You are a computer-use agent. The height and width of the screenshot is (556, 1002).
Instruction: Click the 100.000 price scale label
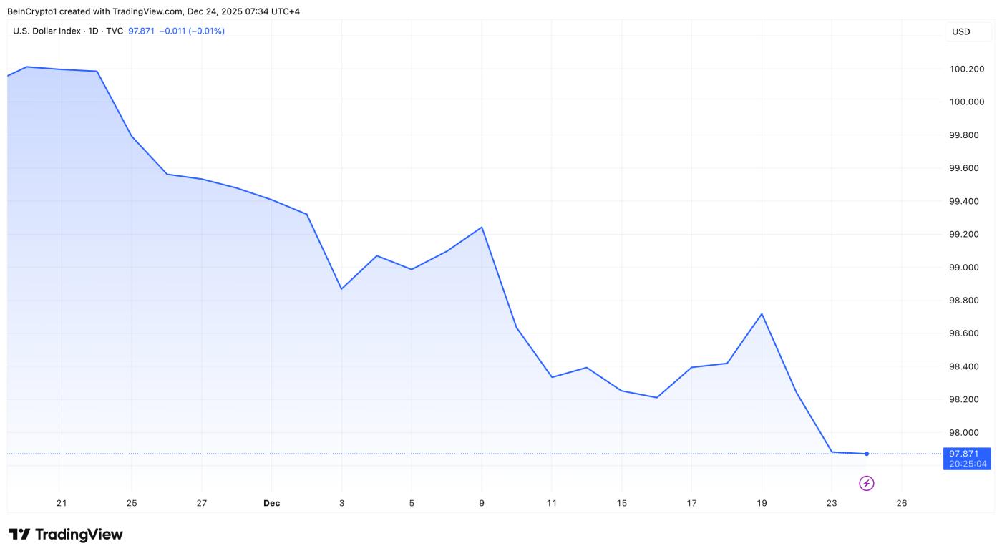tap(966, 102)
